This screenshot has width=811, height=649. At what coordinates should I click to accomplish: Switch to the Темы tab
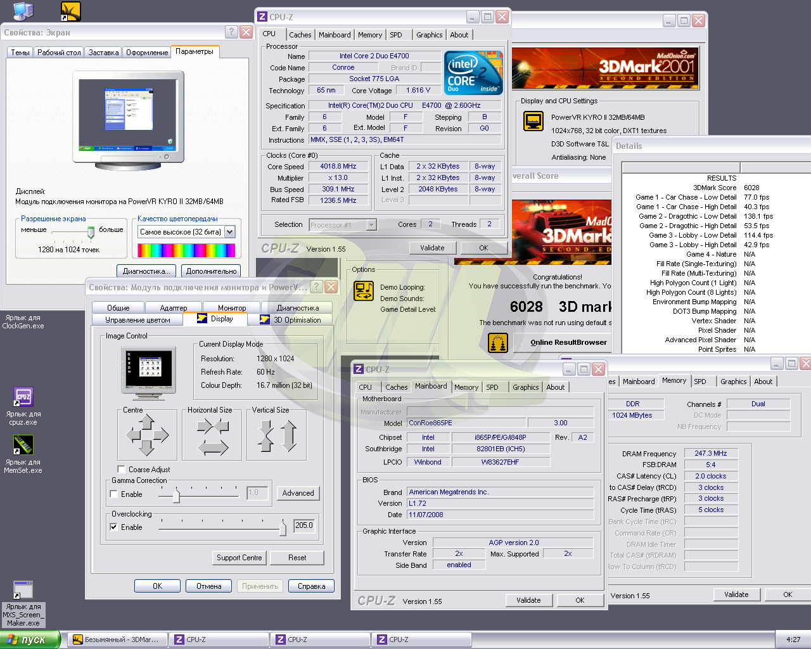click(x=20, y=53)
